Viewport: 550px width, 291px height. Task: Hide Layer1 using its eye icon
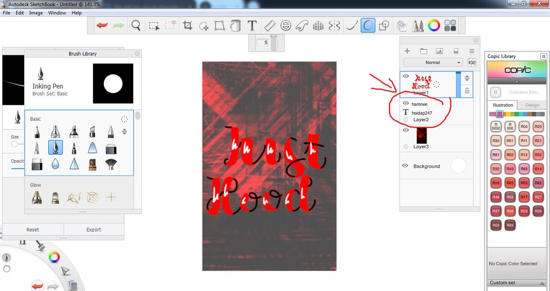(x=406, y=76)
